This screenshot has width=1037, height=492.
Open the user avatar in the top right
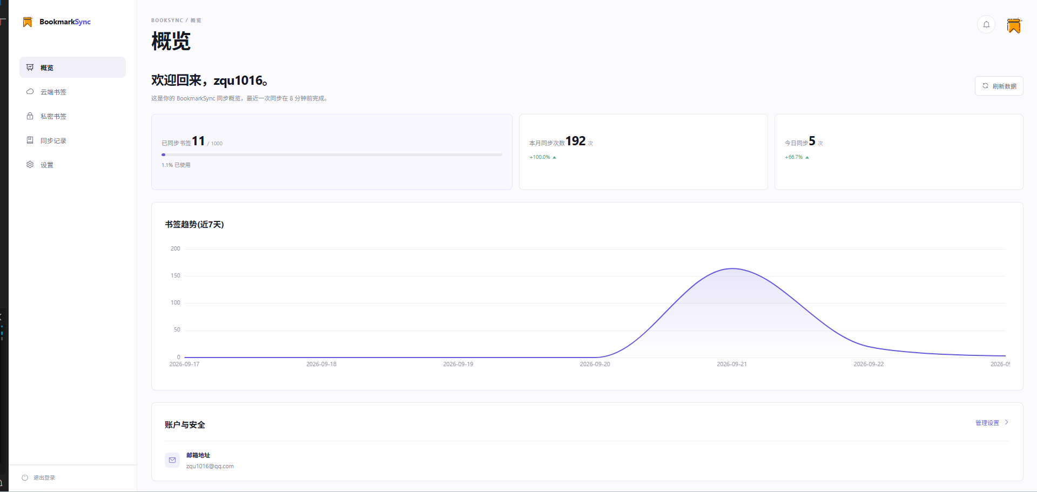point(1014,25)
